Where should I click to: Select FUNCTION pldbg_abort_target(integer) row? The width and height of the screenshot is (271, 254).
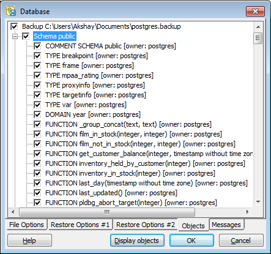click(x=131, y=203)
